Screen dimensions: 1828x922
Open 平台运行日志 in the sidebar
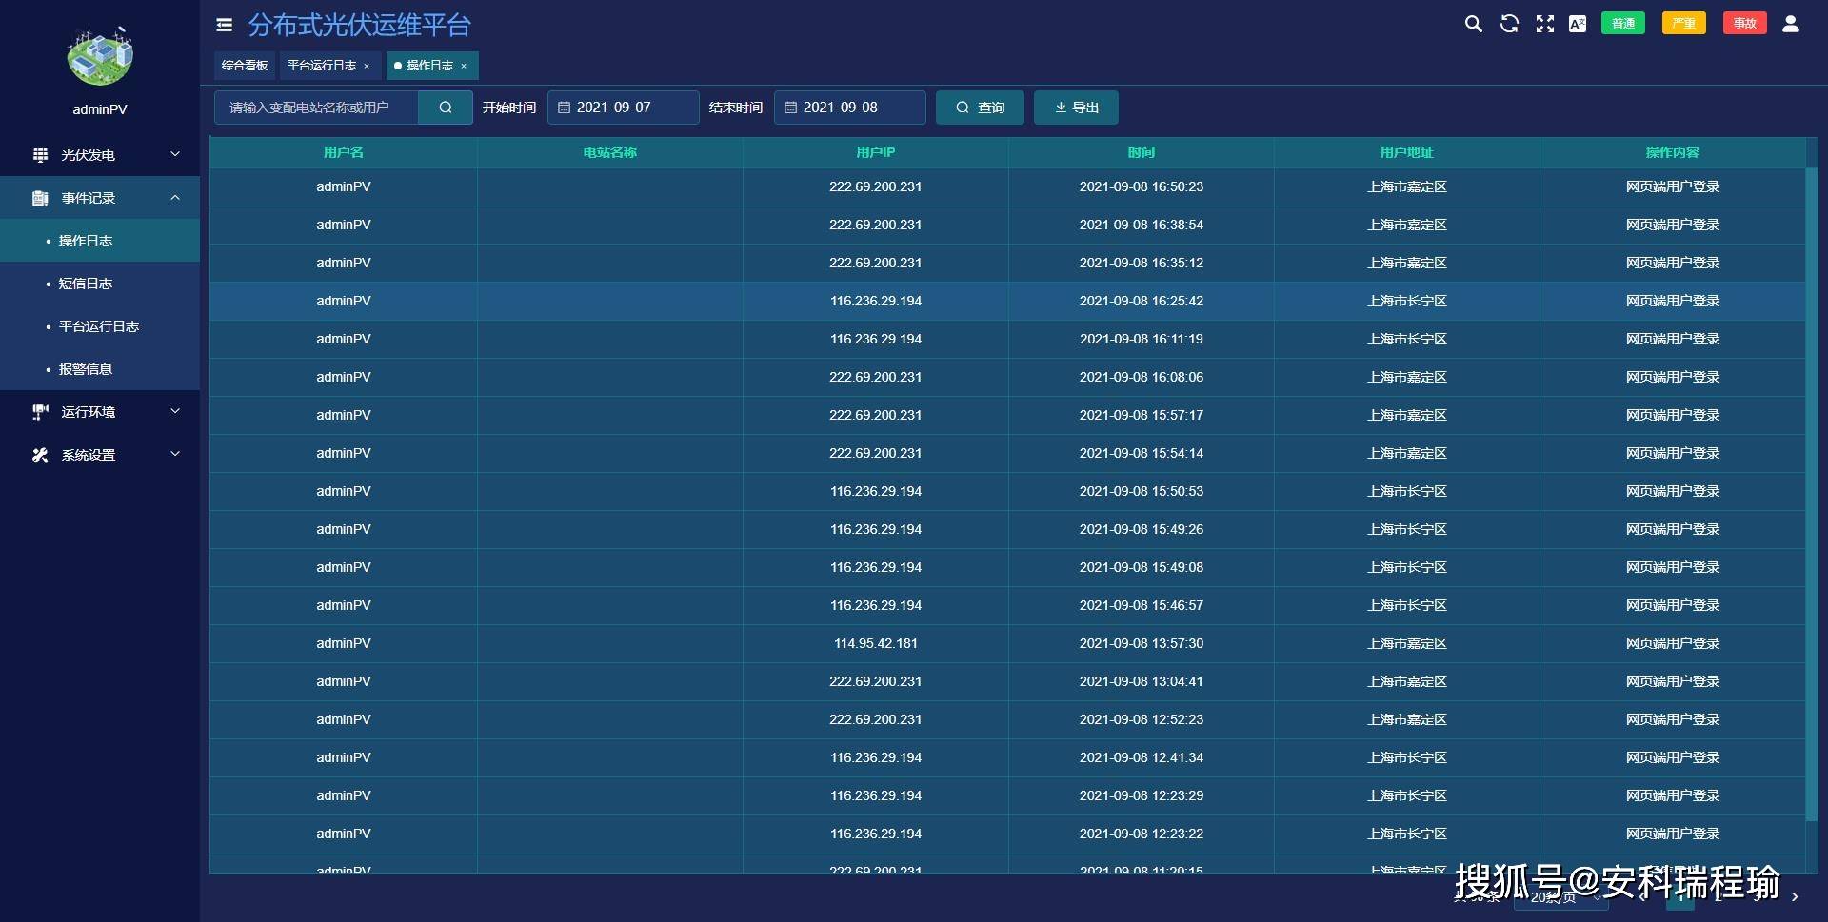[100, 325]
